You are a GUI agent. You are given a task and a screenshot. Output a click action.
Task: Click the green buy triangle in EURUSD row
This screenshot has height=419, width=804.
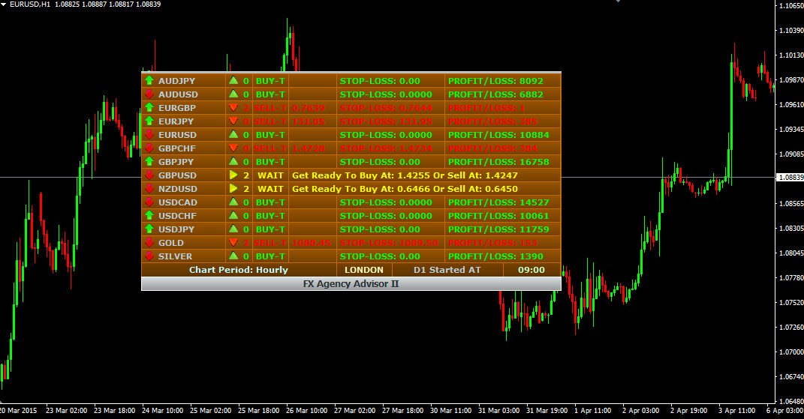coord(233,134)
